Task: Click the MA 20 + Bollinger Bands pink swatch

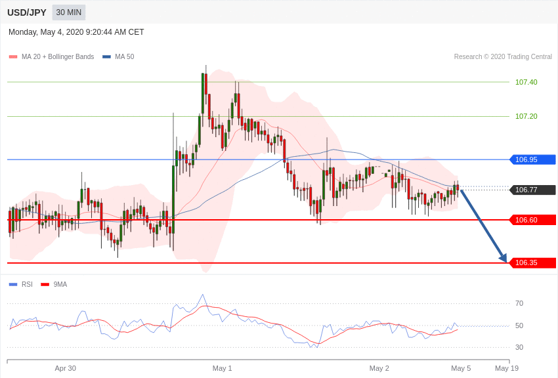Action: tap(13, 56)
